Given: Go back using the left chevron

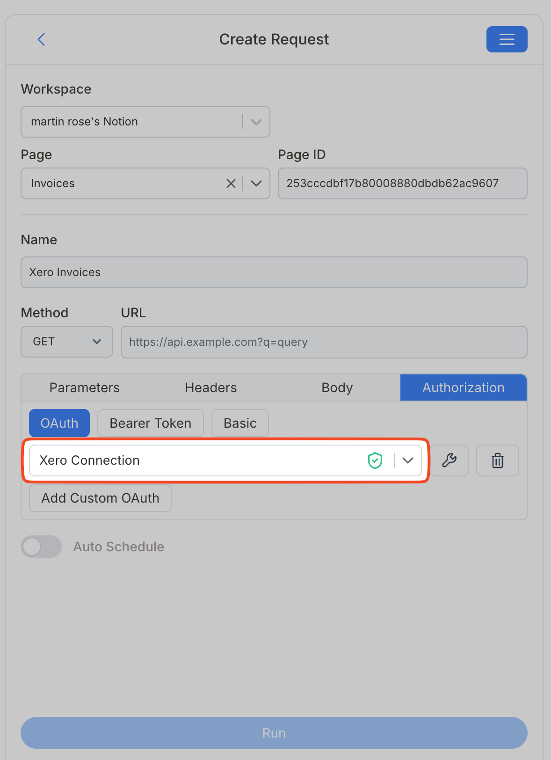Looking at the screenshot, I should [x=41, y=39].
